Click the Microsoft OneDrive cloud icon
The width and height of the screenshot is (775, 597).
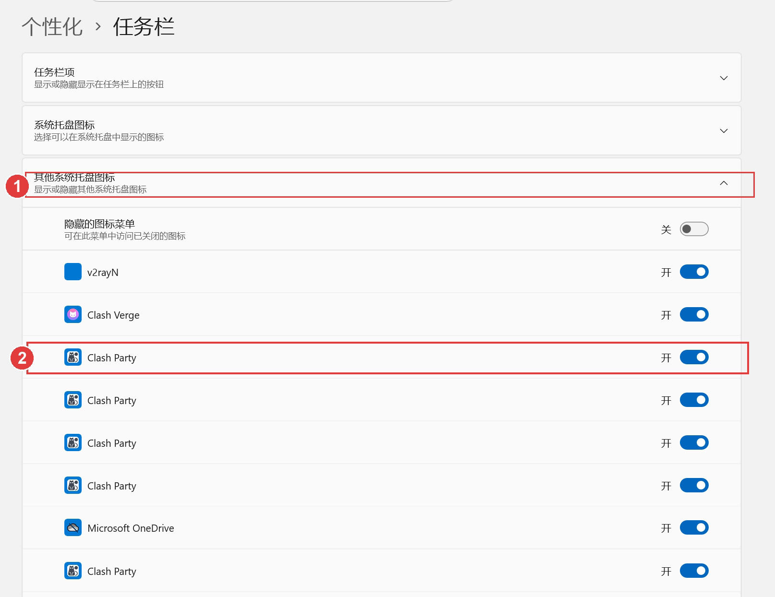click(73, 528)
